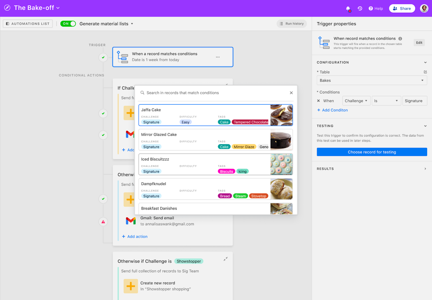Screen dimensions: 432x300
Task: Select the record matches conditions trigger card
Action: 173,57
